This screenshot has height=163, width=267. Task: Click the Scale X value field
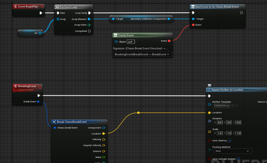[x=220, y=133]
